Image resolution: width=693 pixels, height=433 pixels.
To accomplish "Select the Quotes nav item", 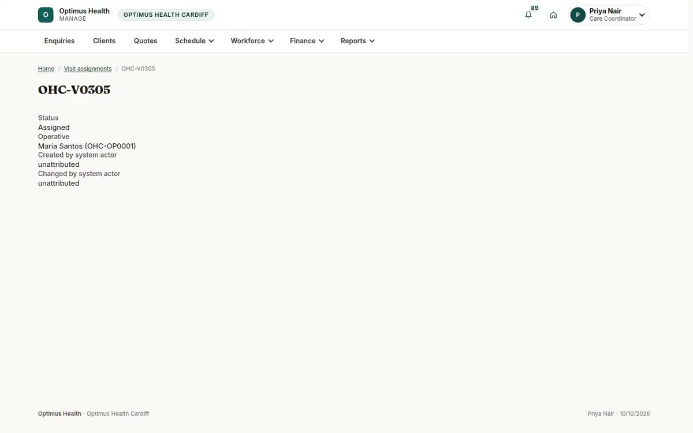I will [x=146, y=41].
